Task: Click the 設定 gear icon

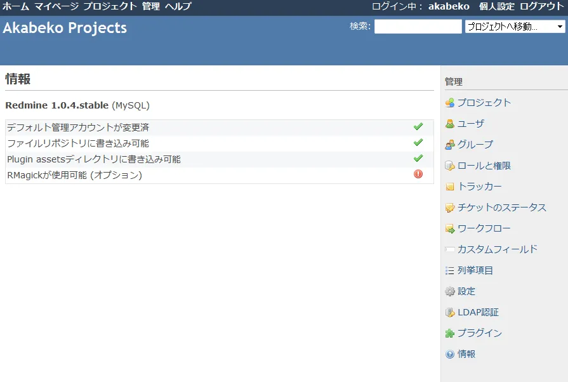Action: [x=450, y=291]
